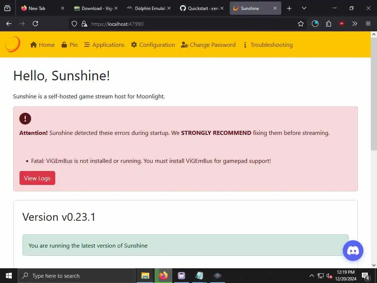377x283 pixels.
Task: Click the notepad-like taskbar icon
Action: click(x=199, y=276)
